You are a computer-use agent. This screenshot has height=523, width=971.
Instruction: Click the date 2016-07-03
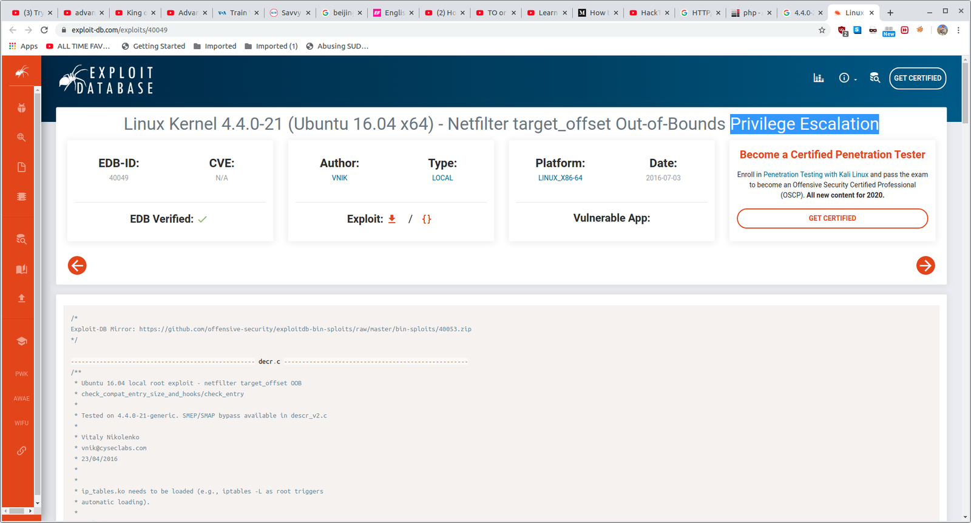pos(663,178)
